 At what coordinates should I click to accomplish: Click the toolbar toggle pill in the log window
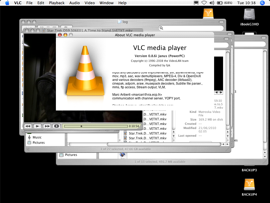pos(221,22)
